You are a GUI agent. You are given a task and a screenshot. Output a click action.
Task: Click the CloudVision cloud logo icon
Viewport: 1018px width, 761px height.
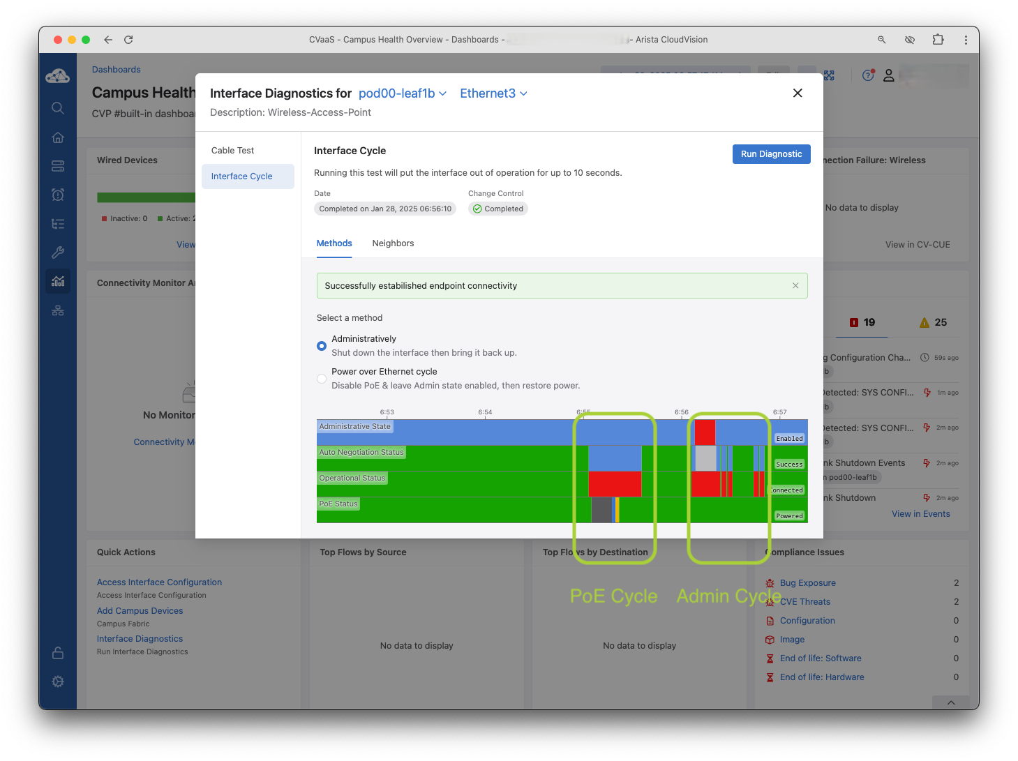point(57,76)
